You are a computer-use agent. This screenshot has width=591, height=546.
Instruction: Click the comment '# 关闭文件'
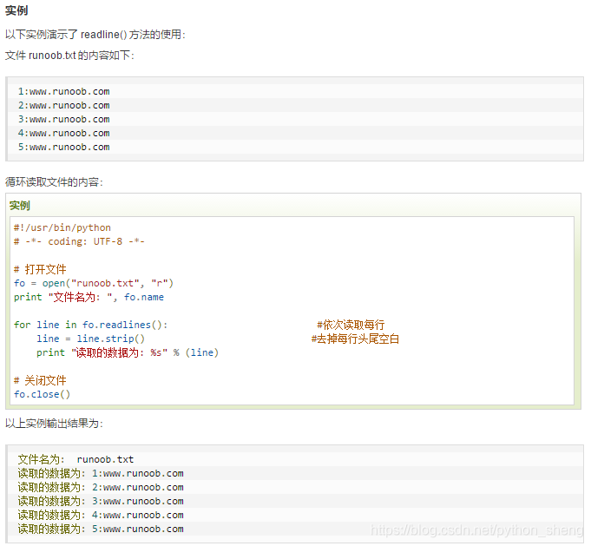[x=40, y=380]
